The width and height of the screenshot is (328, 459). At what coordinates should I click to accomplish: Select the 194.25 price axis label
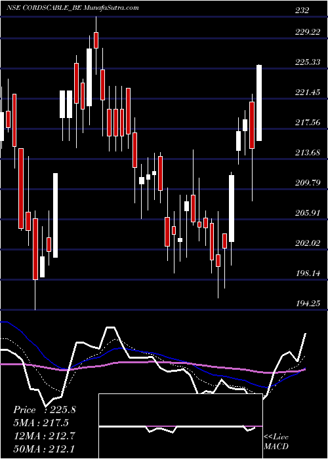[308, 304]
